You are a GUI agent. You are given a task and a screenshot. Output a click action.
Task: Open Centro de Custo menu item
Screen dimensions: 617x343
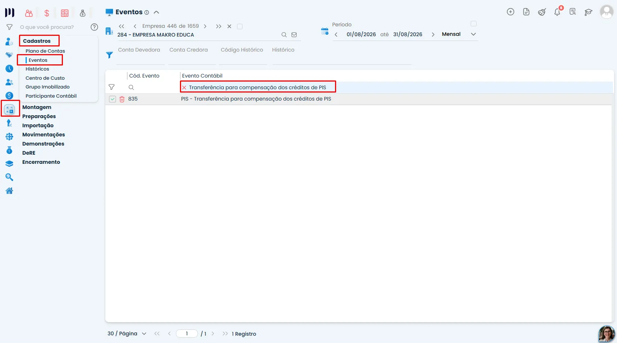(45, 78)
